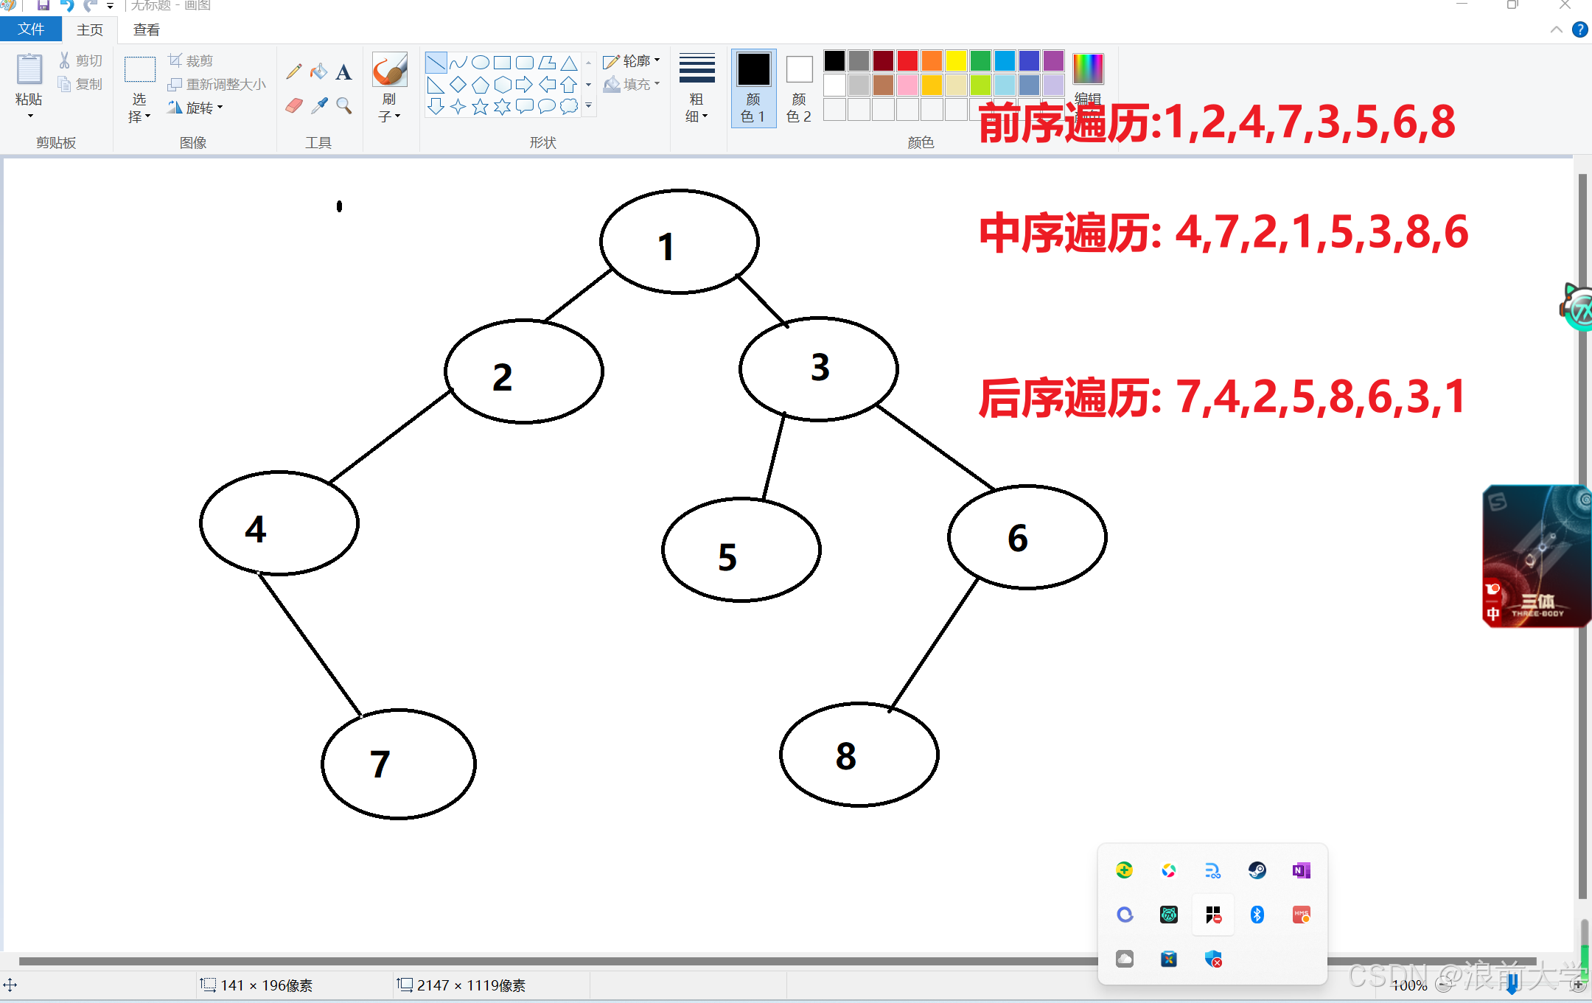The height and width of the screenshot is (1003, 1592).
Task: Pick the yellow color swatch
Action: coord(956,60)
